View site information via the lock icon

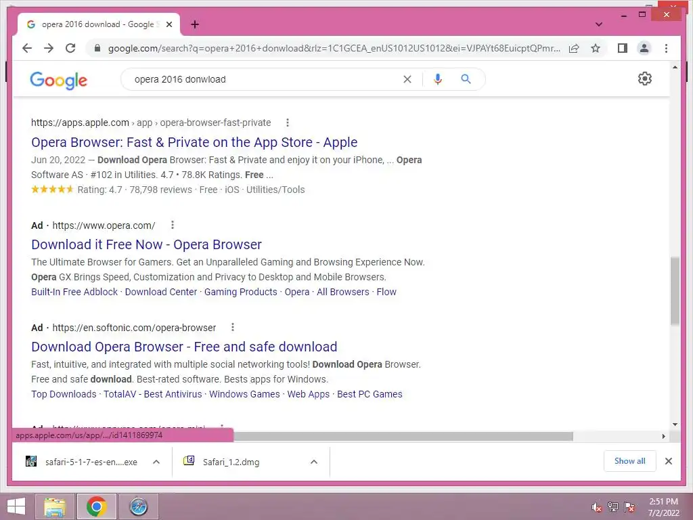pyautogui.click(x=97, y=48)
